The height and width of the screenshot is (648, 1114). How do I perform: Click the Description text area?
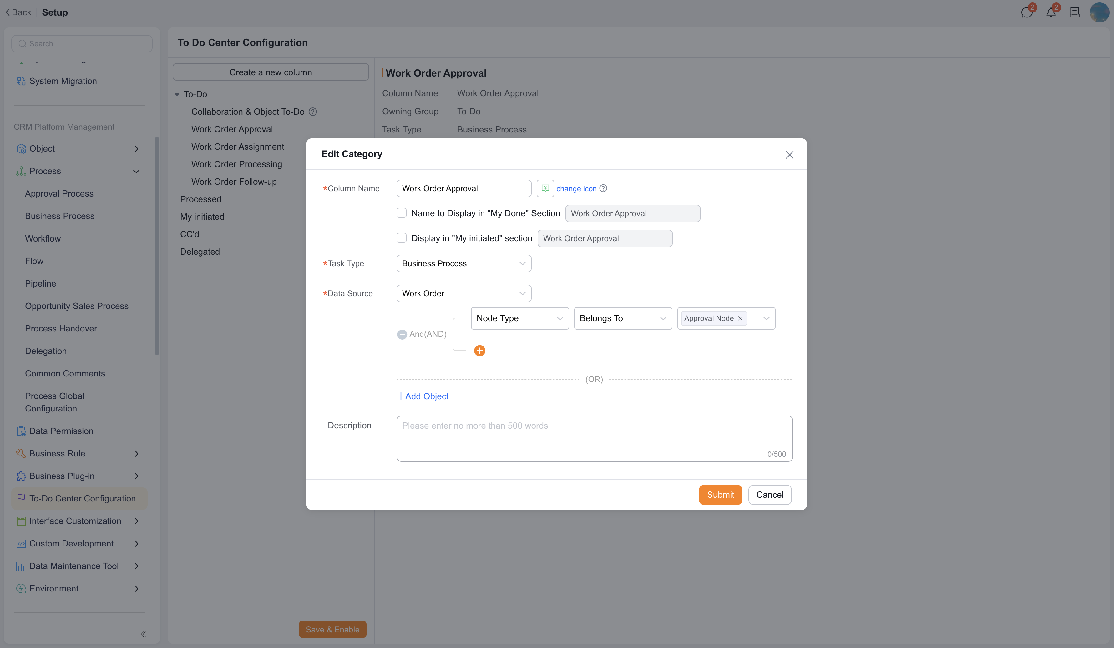595,439
